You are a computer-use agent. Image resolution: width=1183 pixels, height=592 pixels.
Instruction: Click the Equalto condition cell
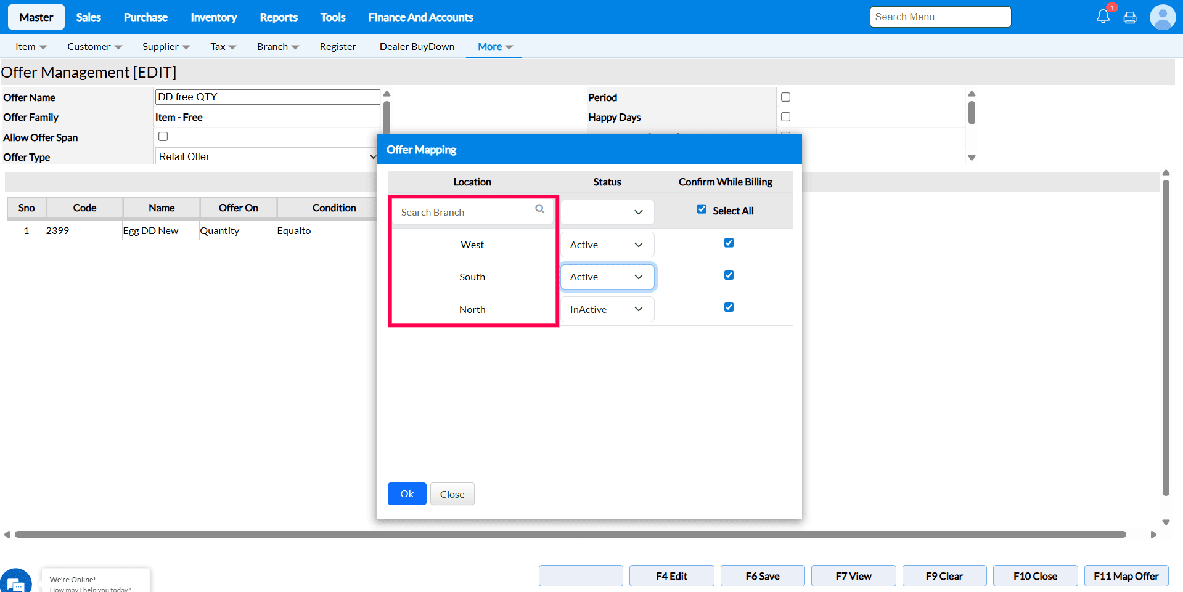(327, 230)
